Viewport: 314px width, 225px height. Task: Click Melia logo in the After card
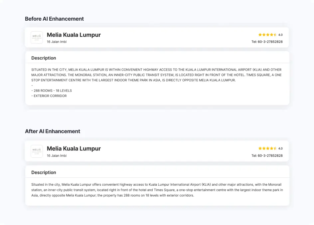pyautogui.click(x=37, y=151)
